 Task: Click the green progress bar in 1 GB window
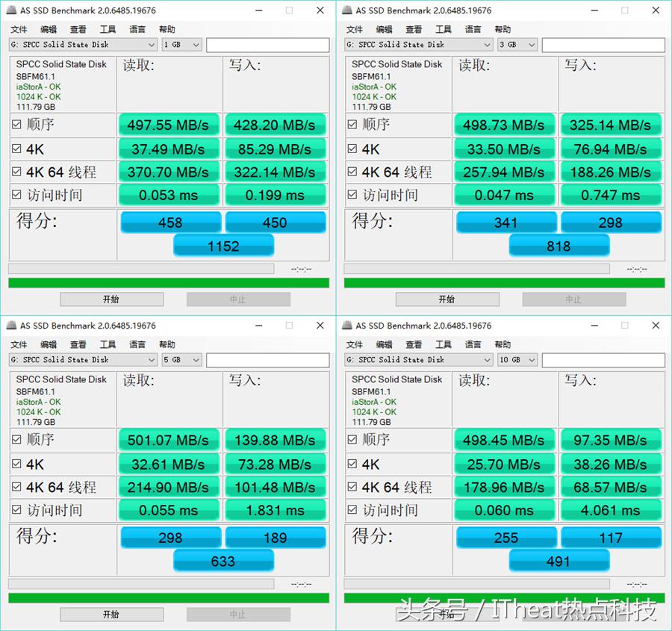point(169,283)
